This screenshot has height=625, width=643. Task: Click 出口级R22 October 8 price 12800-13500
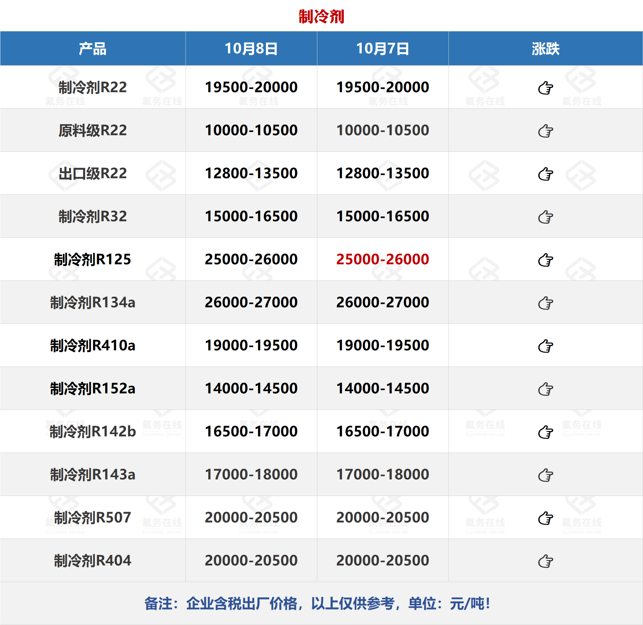click(x=251, y=173)
